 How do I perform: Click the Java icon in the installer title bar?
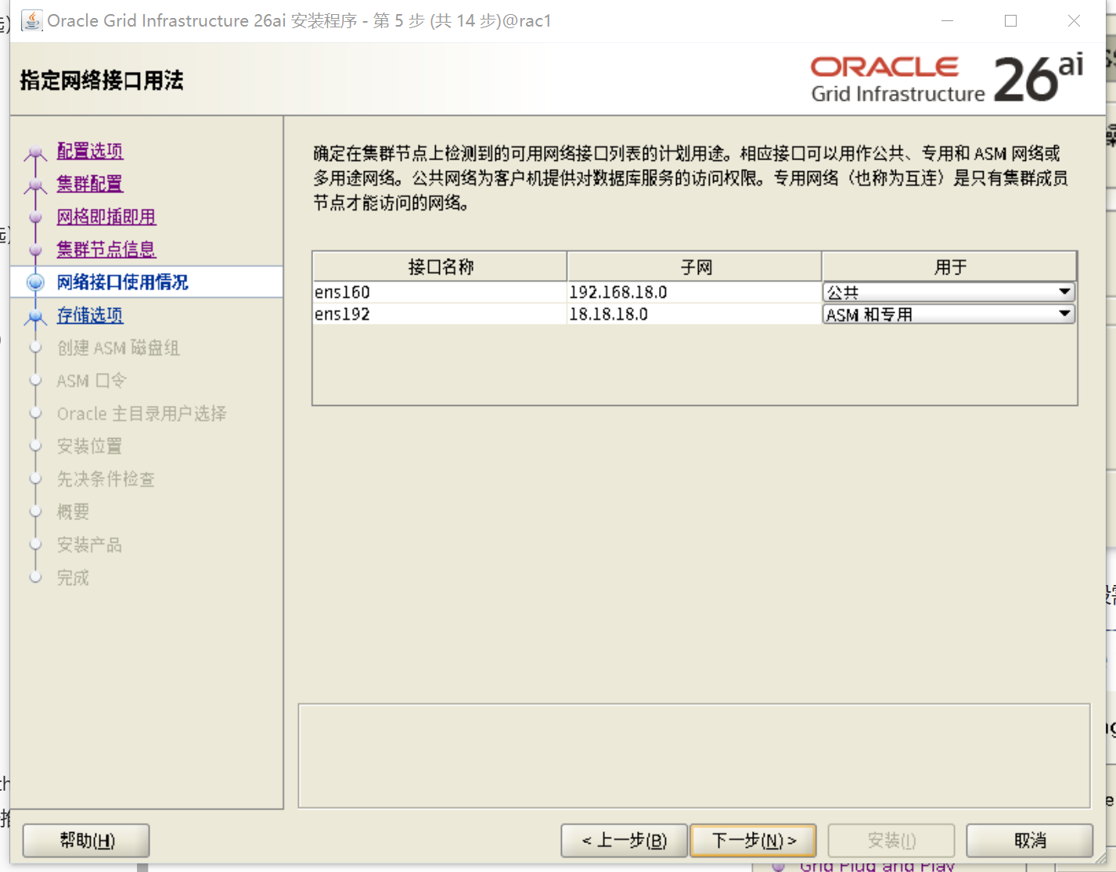pos(32,20)
